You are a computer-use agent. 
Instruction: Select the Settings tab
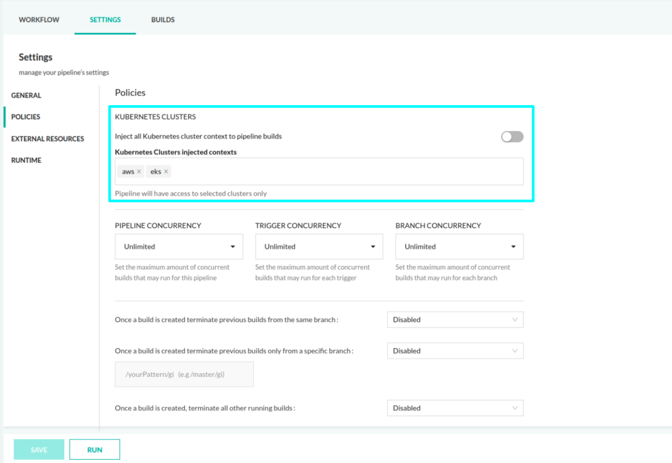coord(105,20)
